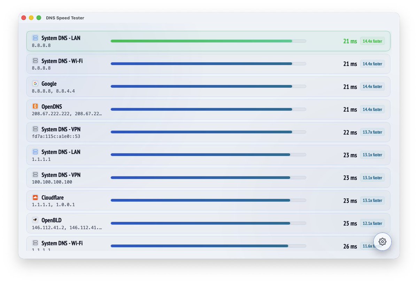This screenshot has height=283, width=418.
Task: Click the green '14.4x faster' badge
Action: click(372, 41)
